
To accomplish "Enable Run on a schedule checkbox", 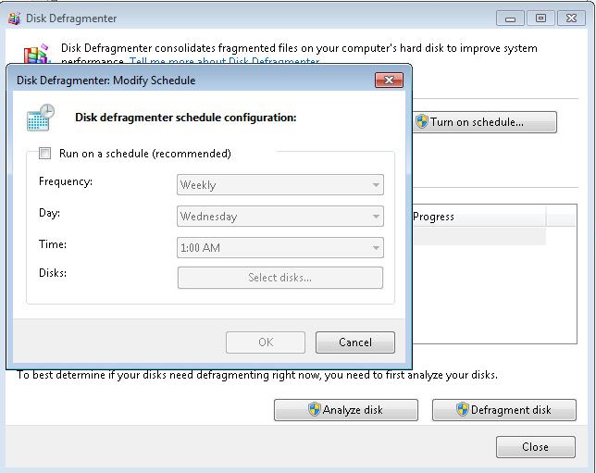I will click(x=44, y=154).
